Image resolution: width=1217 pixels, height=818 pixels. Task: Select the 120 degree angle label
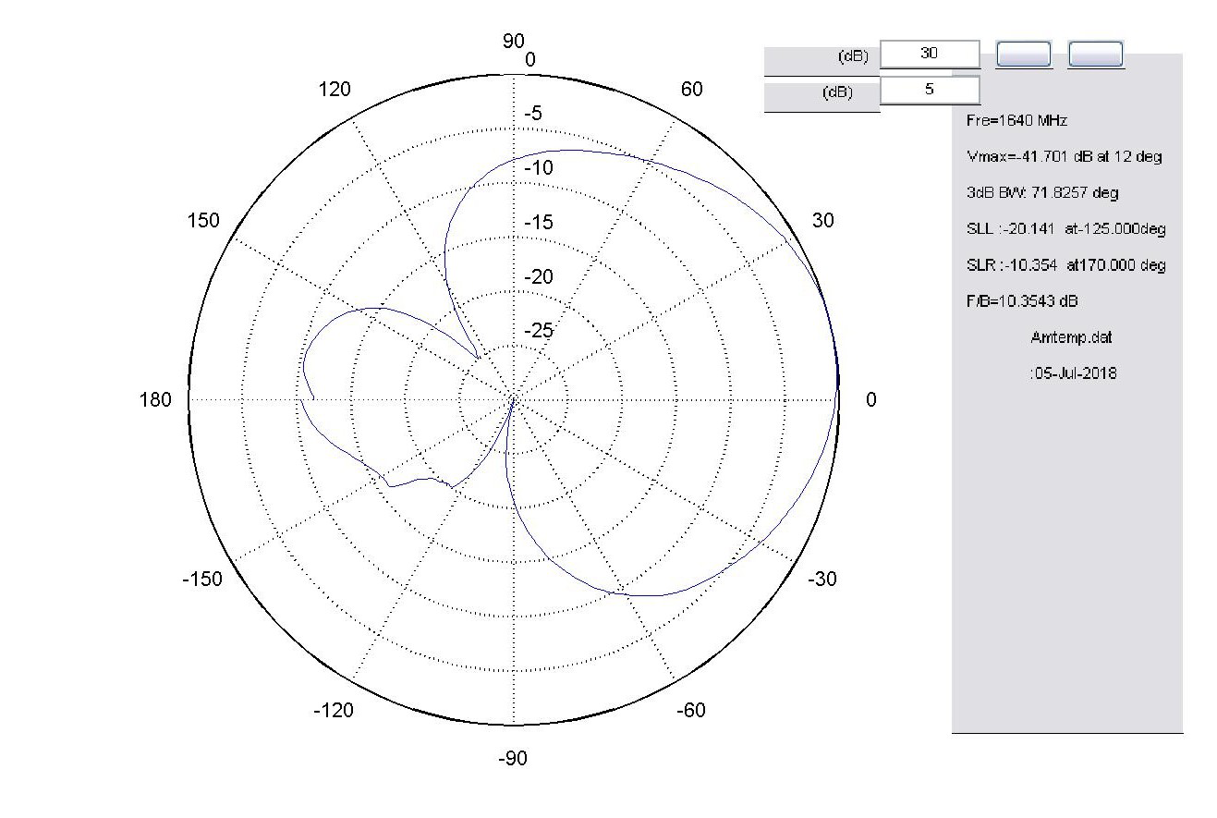(x=335, y=90)
